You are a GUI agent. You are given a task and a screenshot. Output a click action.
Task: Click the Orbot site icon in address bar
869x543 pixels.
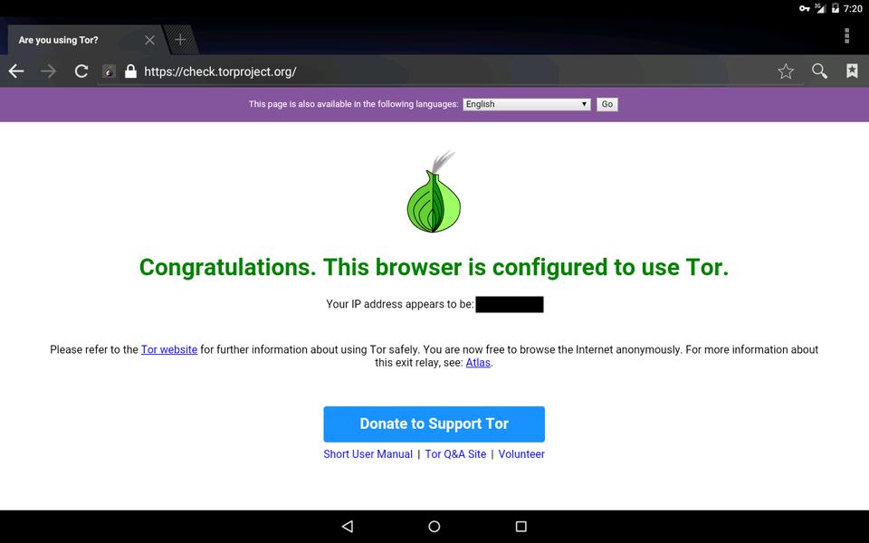pyautogui.click(x=110, y=71)
